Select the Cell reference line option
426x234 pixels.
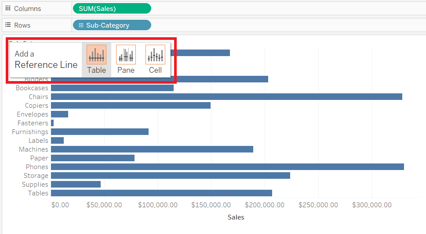(x=155, y=60)
